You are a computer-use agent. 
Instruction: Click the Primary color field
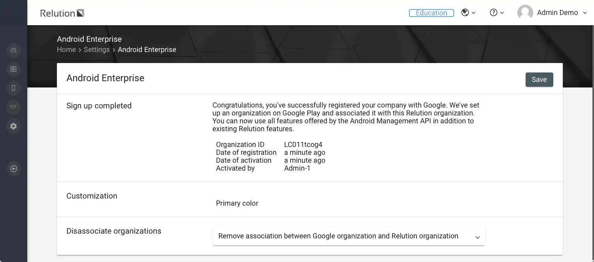(237, 203)
